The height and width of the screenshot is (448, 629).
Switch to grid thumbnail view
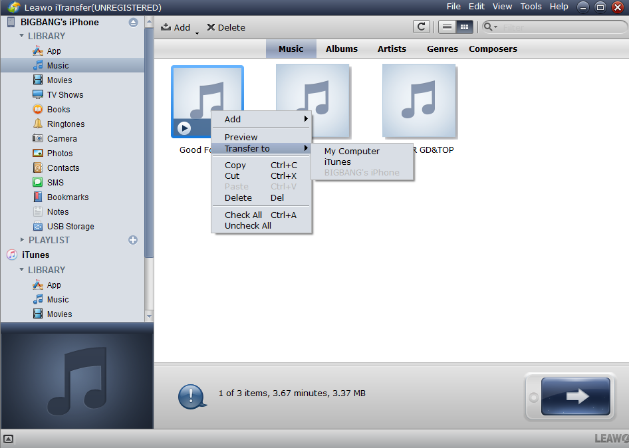[x=464, y=27]
